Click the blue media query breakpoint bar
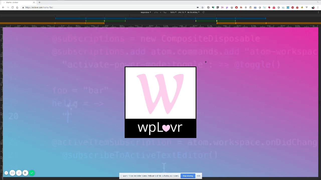The image size is (321, 180). tap(160, 18)
